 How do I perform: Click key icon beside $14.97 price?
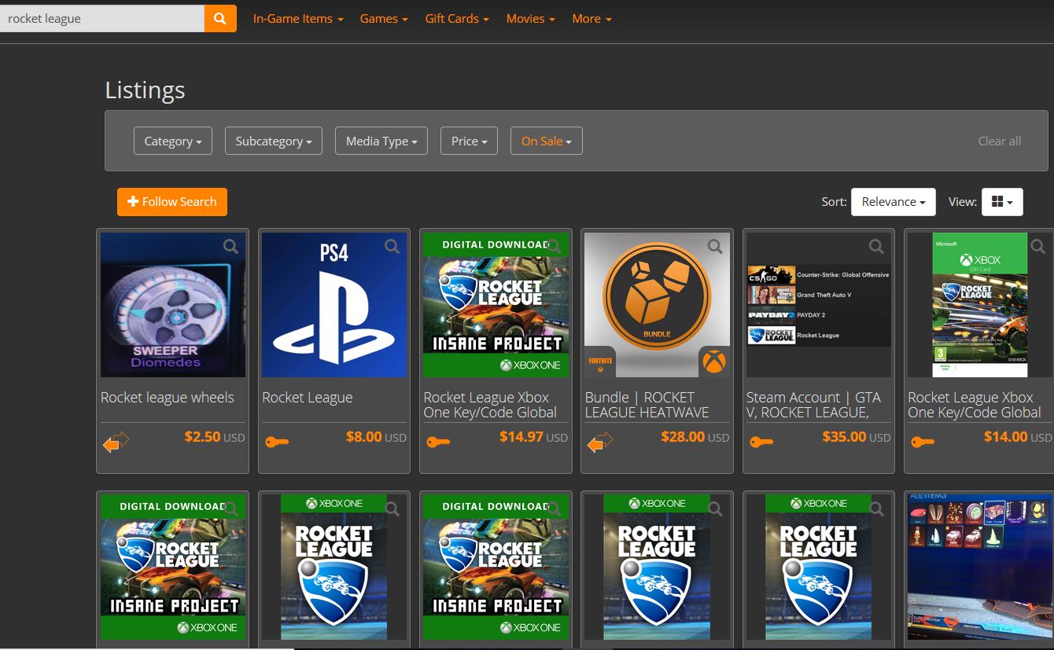click(x=438, y=443)
